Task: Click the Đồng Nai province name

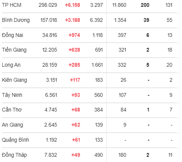Action: pyautogui.click(x=12, y=35)
